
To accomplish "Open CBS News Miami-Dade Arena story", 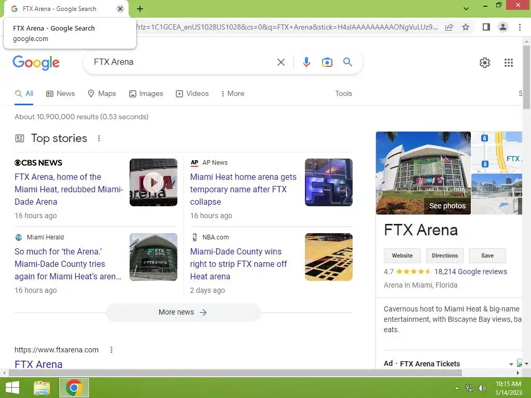I will click(x=69, y=189).
